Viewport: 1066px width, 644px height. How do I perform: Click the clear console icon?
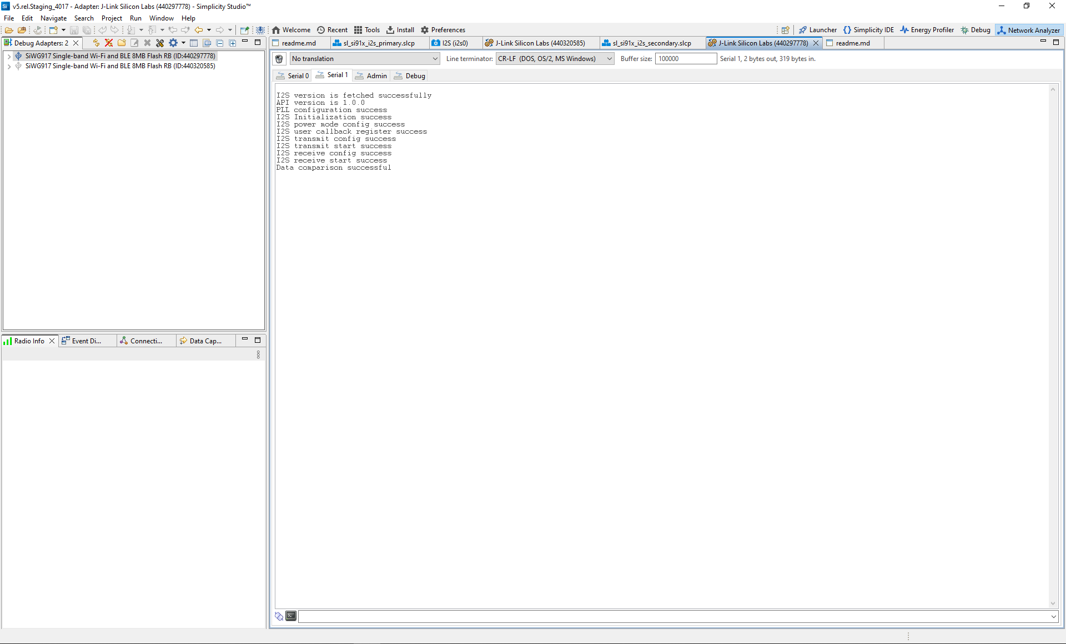[x=279, y=59]
